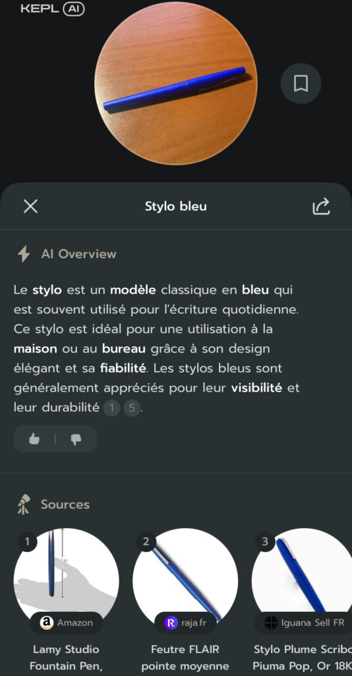Tap the KEPL AI logo
Image resolution: width=352 pixels, height=676 pixels.
tap(52, 9)
